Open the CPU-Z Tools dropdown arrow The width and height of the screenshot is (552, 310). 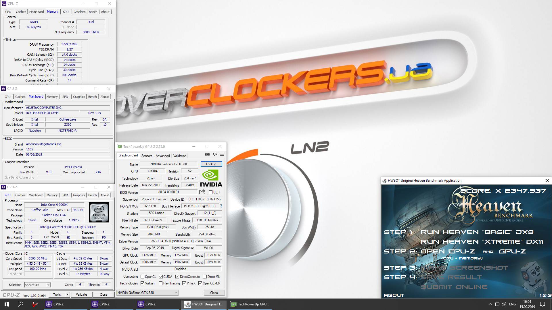(x=67, y=294)
